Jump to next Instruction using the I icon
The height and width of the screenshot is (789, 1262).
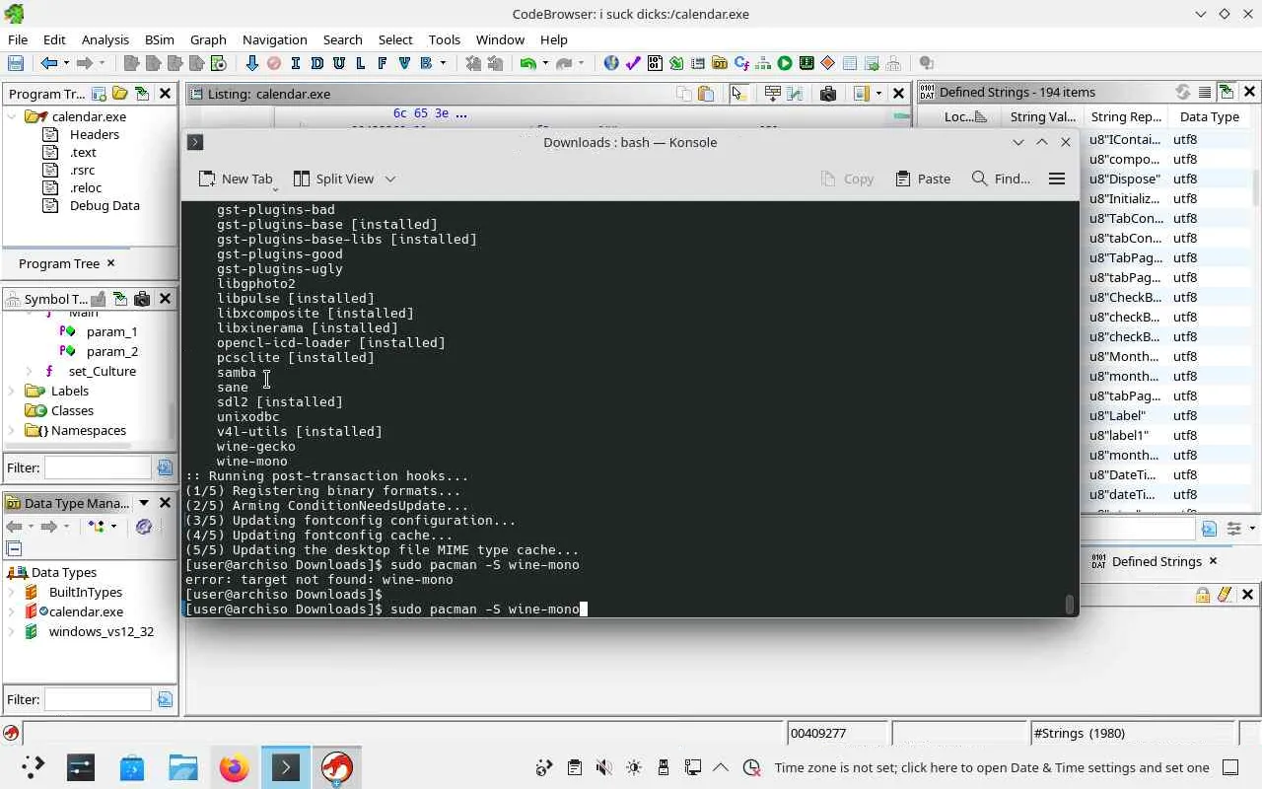(x=295, y=63)
